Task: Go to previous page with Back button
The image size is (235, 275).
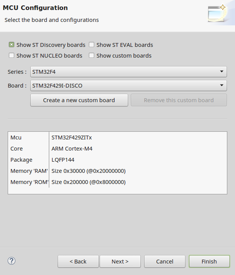Action: pyautogui.click(x=78, y=262)
